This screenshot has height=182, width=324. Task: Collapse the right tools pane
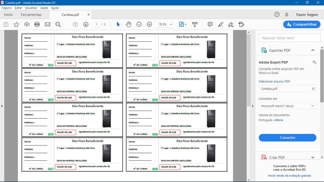253,106
